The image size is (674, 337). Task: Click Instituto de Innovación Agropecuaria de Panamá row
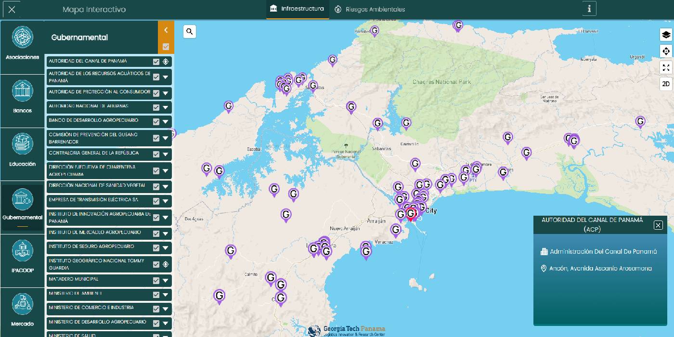[109, 218]
